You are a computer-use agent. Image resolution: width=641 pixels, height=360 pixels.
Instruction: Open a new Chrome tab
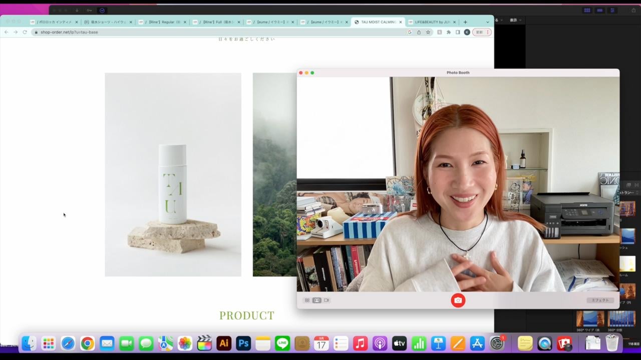point(465,22)
